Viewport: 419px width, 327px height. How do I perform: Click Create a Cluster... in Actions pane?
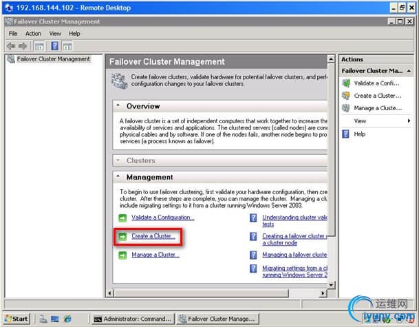(378, 96)
